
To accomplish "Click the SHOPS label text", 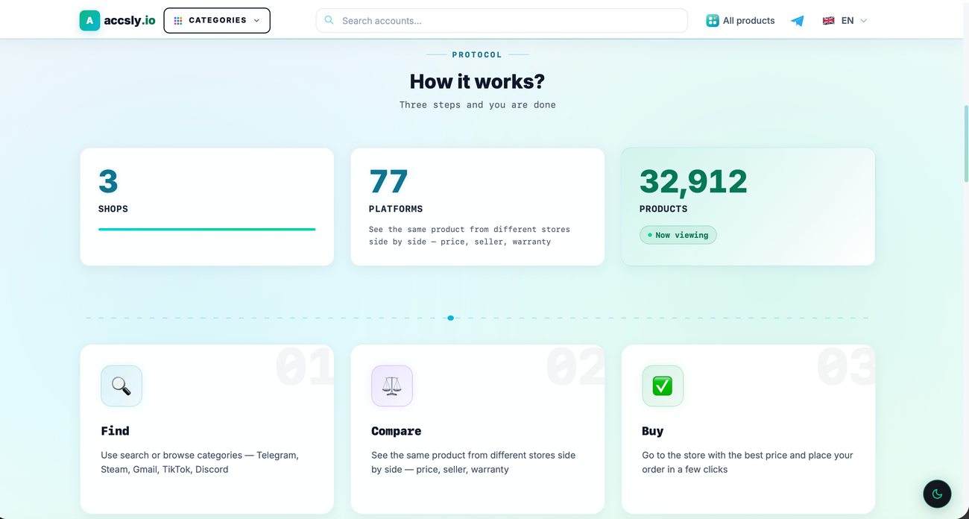I will pos(113,209).
